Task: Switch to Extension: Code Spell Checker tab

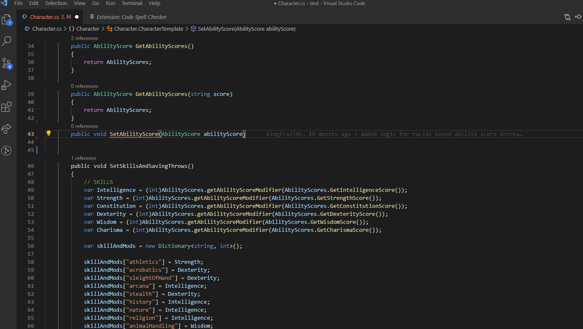Action: (128, 17)
